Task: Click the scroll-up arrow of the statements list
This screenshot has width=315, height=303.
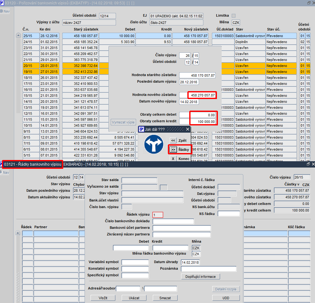Action: tap(18, 35)
